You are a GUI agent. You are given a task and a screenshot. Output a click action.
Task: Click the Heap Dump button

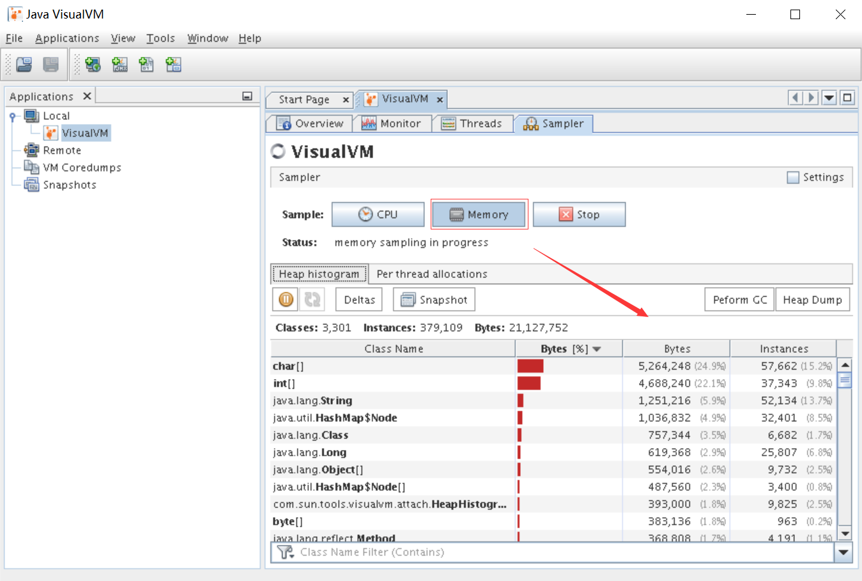pos(812,300)
